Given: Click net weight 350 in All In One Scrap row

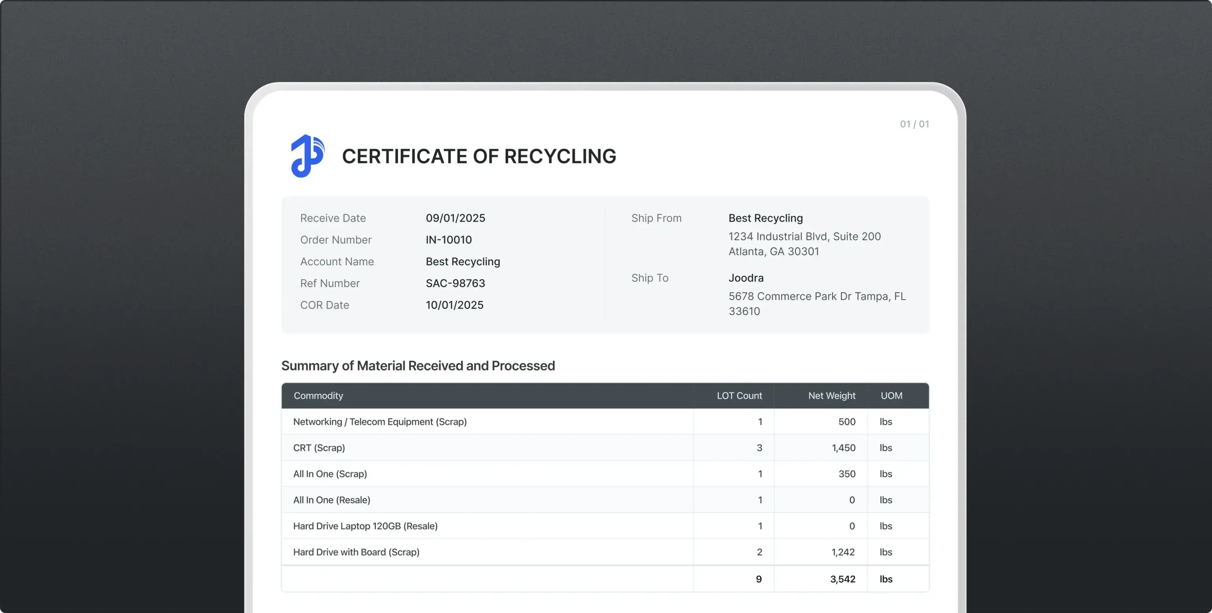Looking at the screenshot, I should (846, 474).
